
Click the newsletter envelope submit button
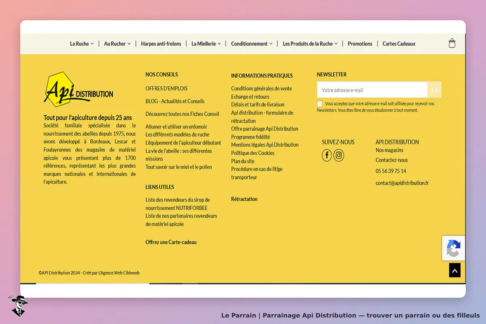coord(434,90)
